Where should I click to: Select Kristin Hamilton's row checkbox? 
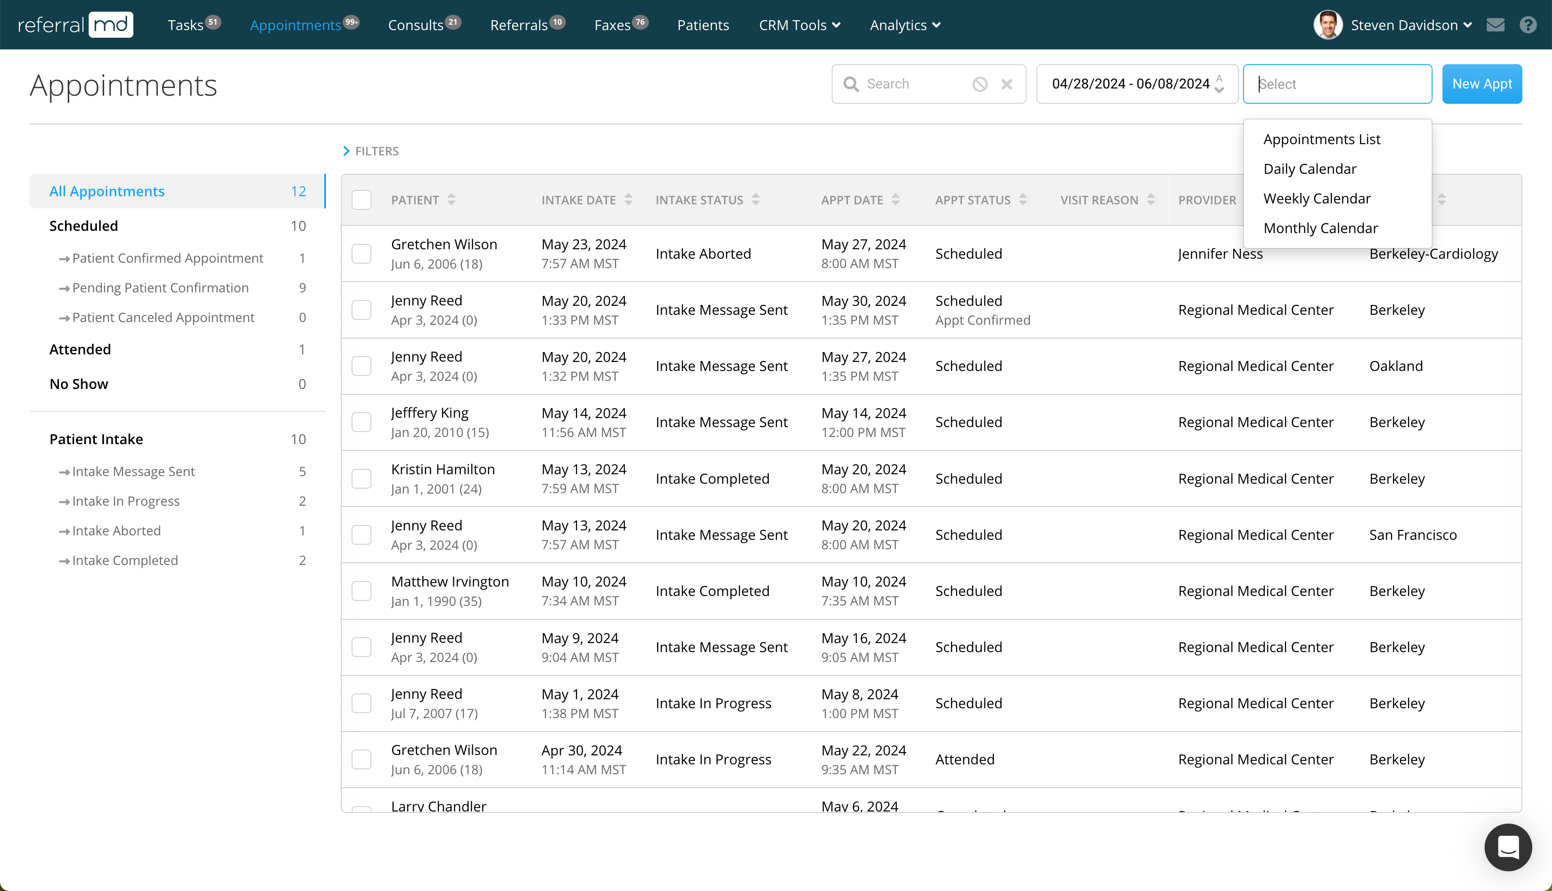(362, 479)
